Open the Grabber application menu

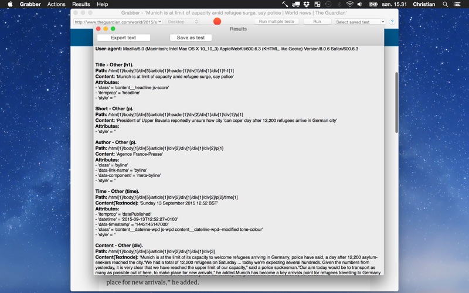[x=30, y=4]
